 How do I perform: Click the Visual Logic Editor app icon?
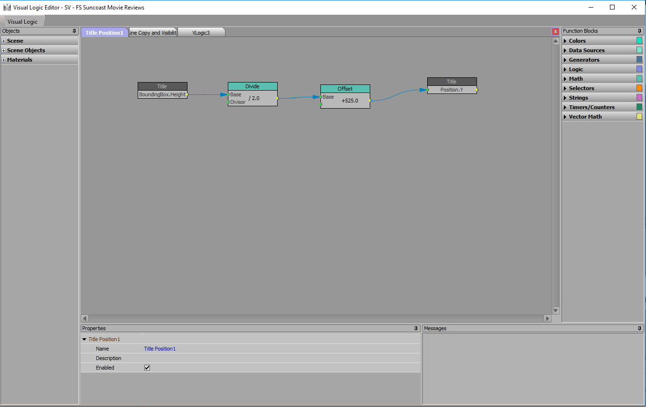(7, 7)
